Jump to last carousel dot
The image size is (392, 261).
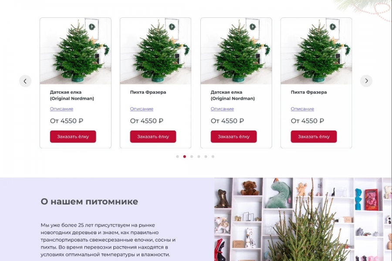point(213,157)
